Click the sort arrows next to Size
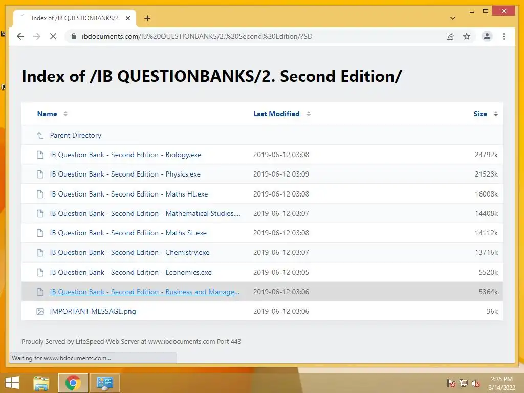Screen dimensions: 524x393 coord(495,114)
